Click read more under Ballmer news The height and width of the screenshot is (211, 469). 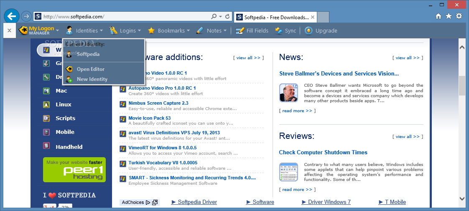pos(297,111)
